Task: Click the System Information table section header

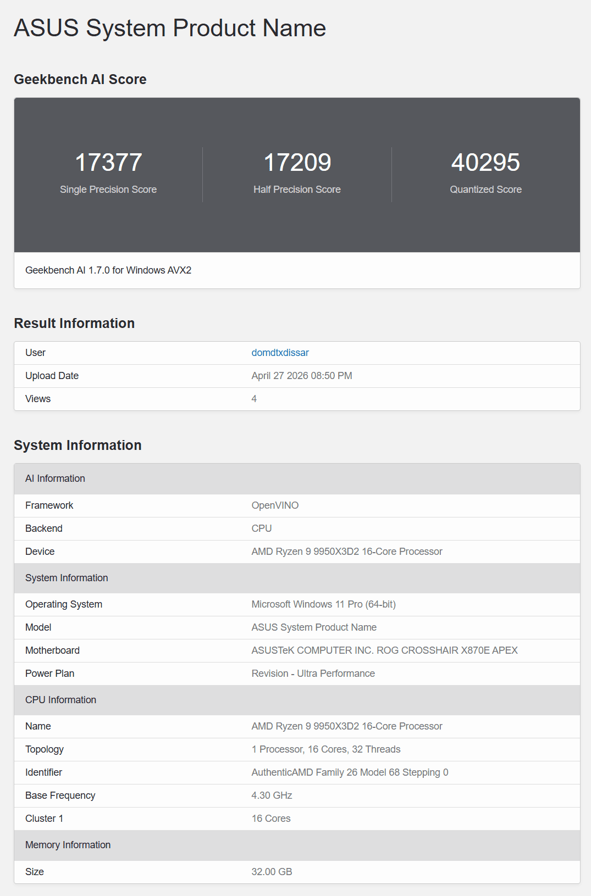Action: (67, 578)
